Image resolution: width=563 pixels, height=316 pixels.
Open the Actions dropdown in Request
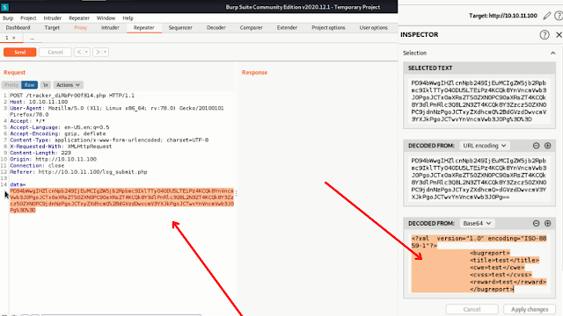(x=68, y=85)
